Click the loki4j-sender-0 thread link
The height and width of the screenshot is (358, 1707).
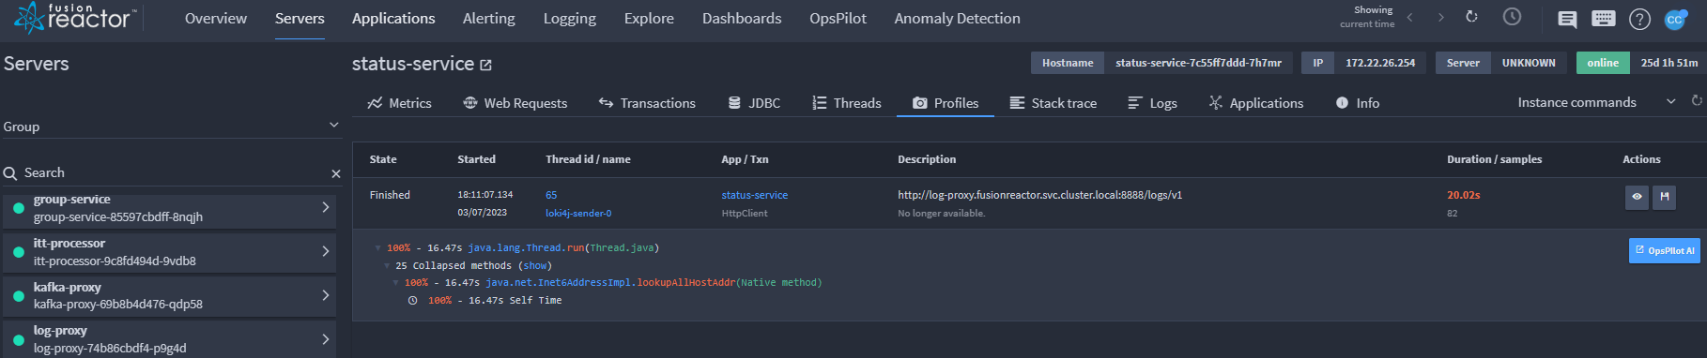pyautogui.click(x=578, y=214)
